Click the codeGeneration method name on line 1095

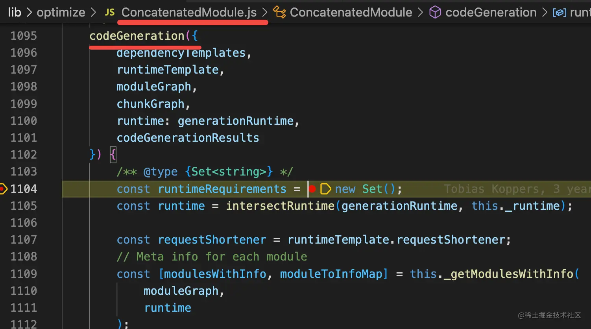click(137, 36)
